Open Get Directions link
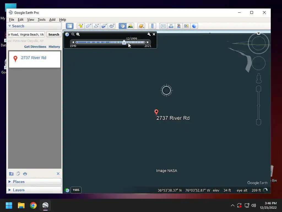The image size is (282, 212). pyautogui.click(x=35, y=46)
